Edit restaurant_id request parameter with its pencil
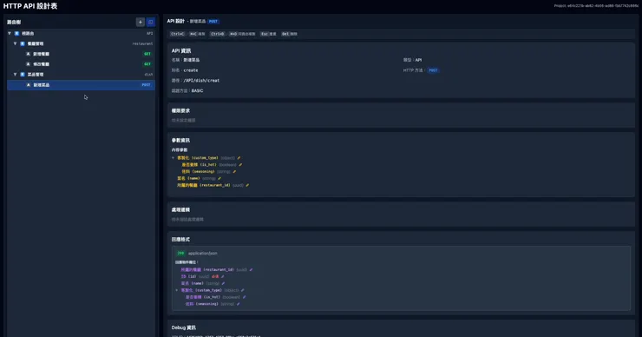The height and width of the screenshot is (337, 642). (x=247, y=185)
